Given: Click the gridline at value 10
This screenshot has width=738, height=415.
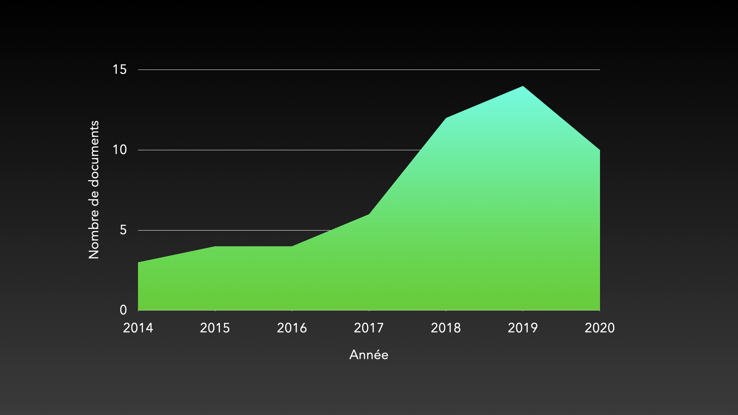Looking at the screenshot, I should click(269, 150).
